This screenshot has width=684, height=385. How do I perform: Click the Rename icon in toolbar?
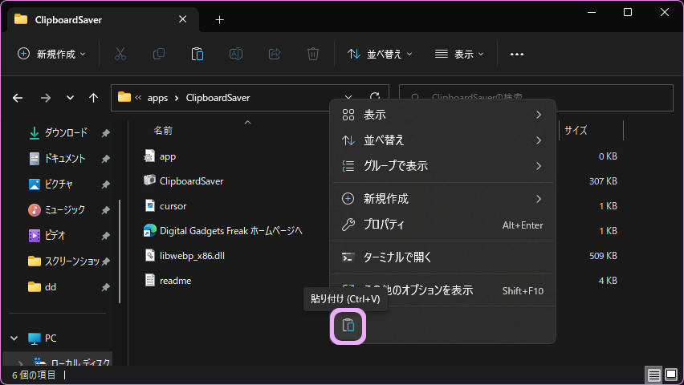(236, 54)
